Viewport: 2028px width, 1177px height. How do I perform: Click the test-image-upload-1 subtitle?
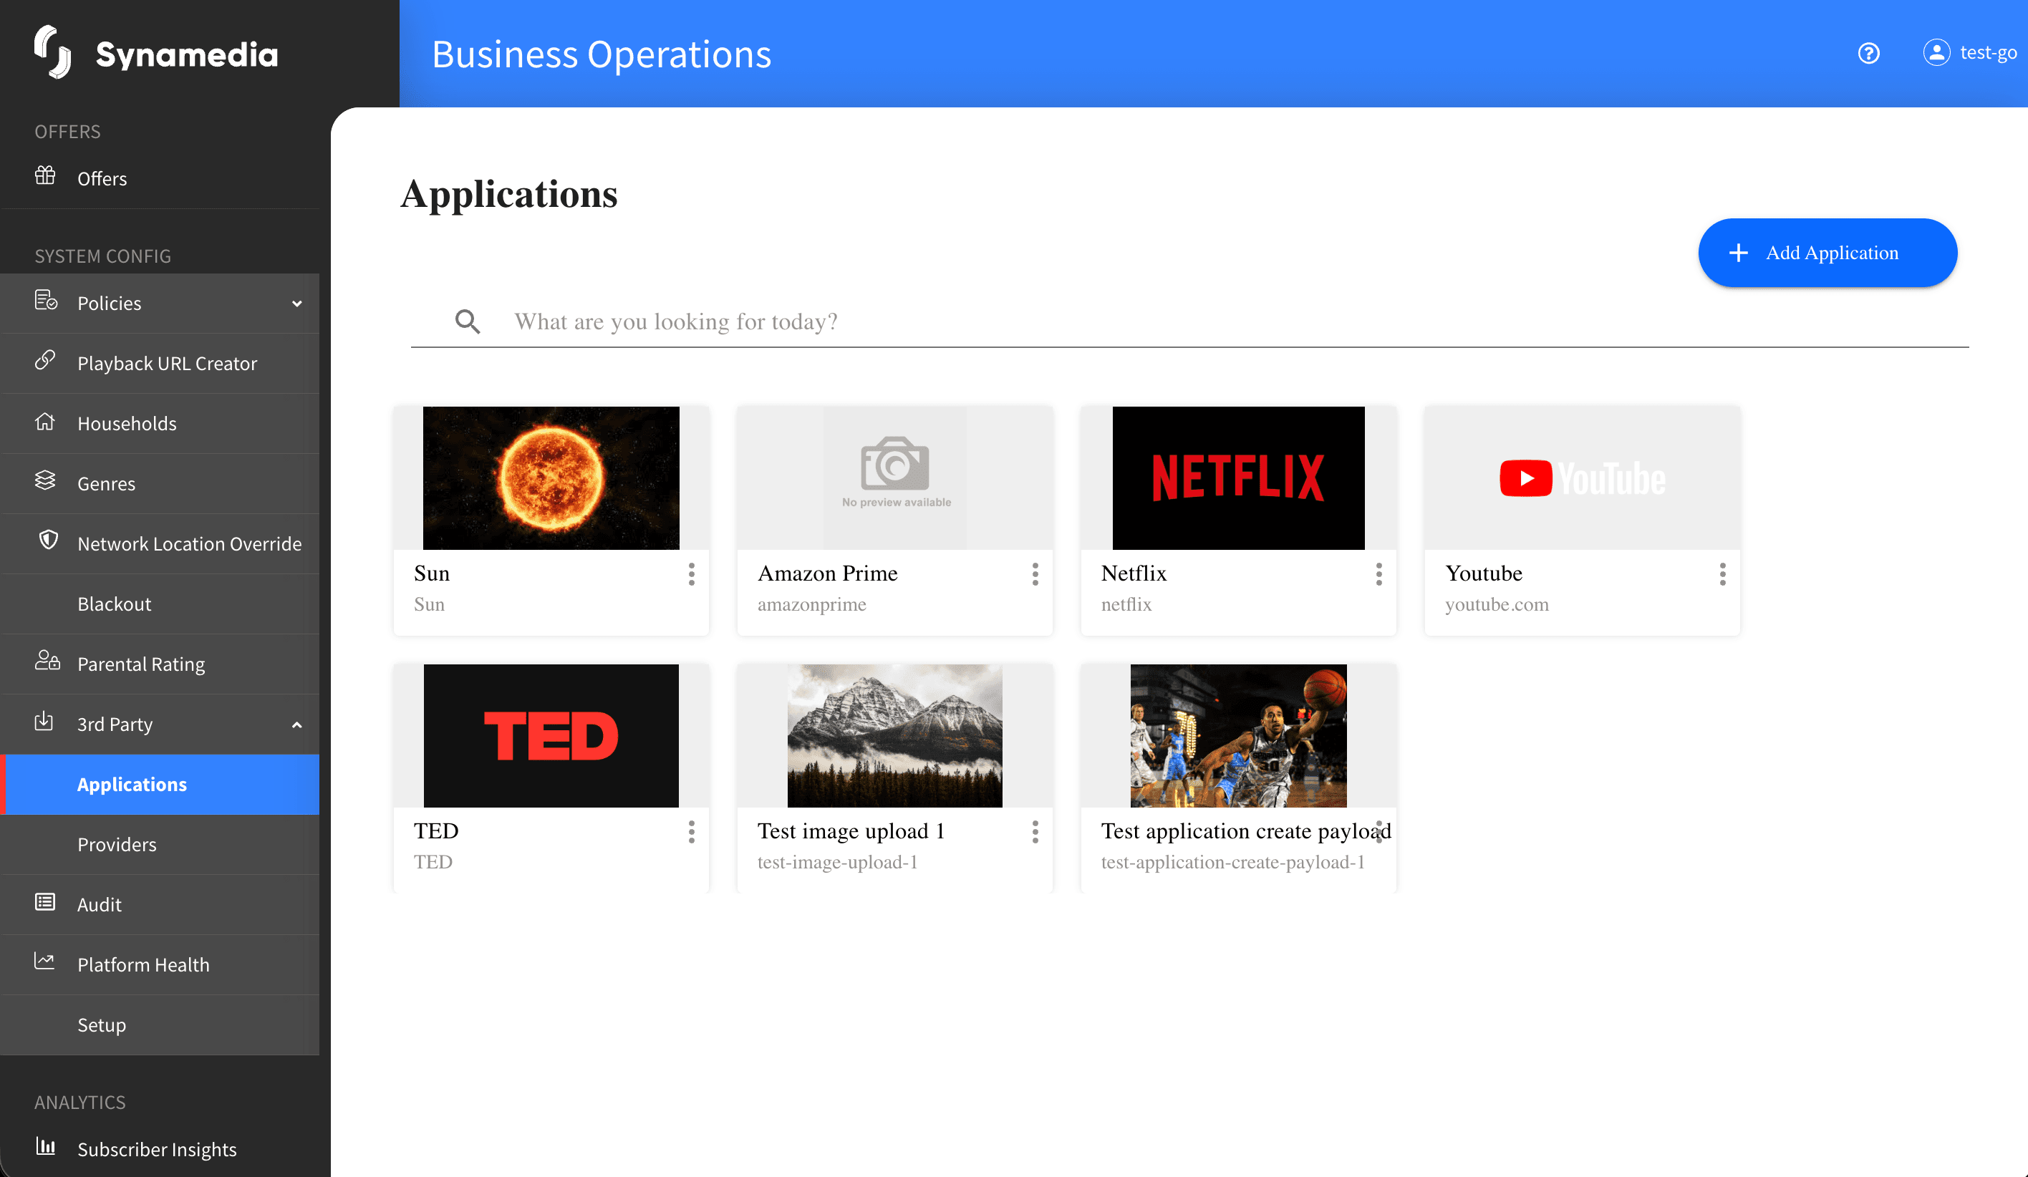tap(837, 863)
